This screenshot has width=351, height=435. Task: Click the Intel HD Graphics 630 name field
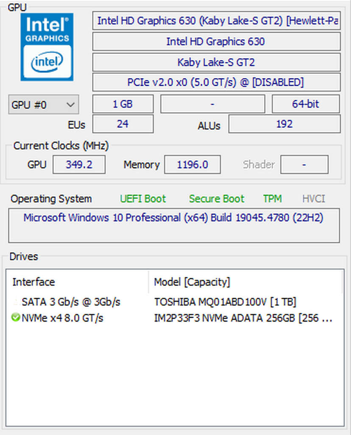coord(216,42)
